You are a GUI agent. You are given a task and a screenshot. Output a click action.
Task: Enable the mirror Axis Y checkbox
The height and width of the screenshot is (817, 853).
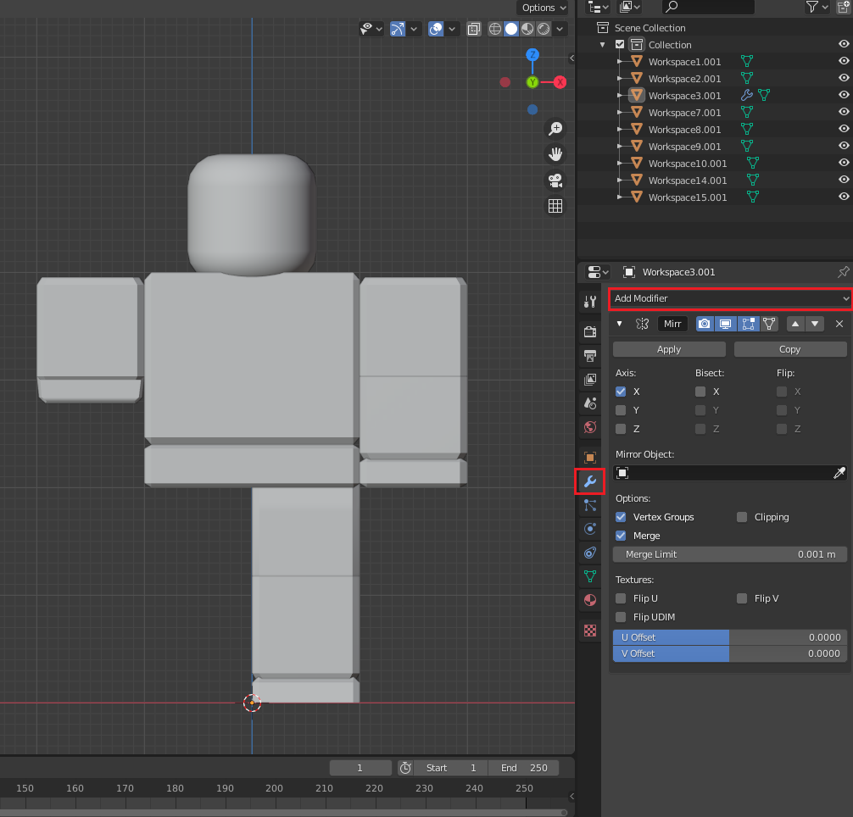click(621, 410)
